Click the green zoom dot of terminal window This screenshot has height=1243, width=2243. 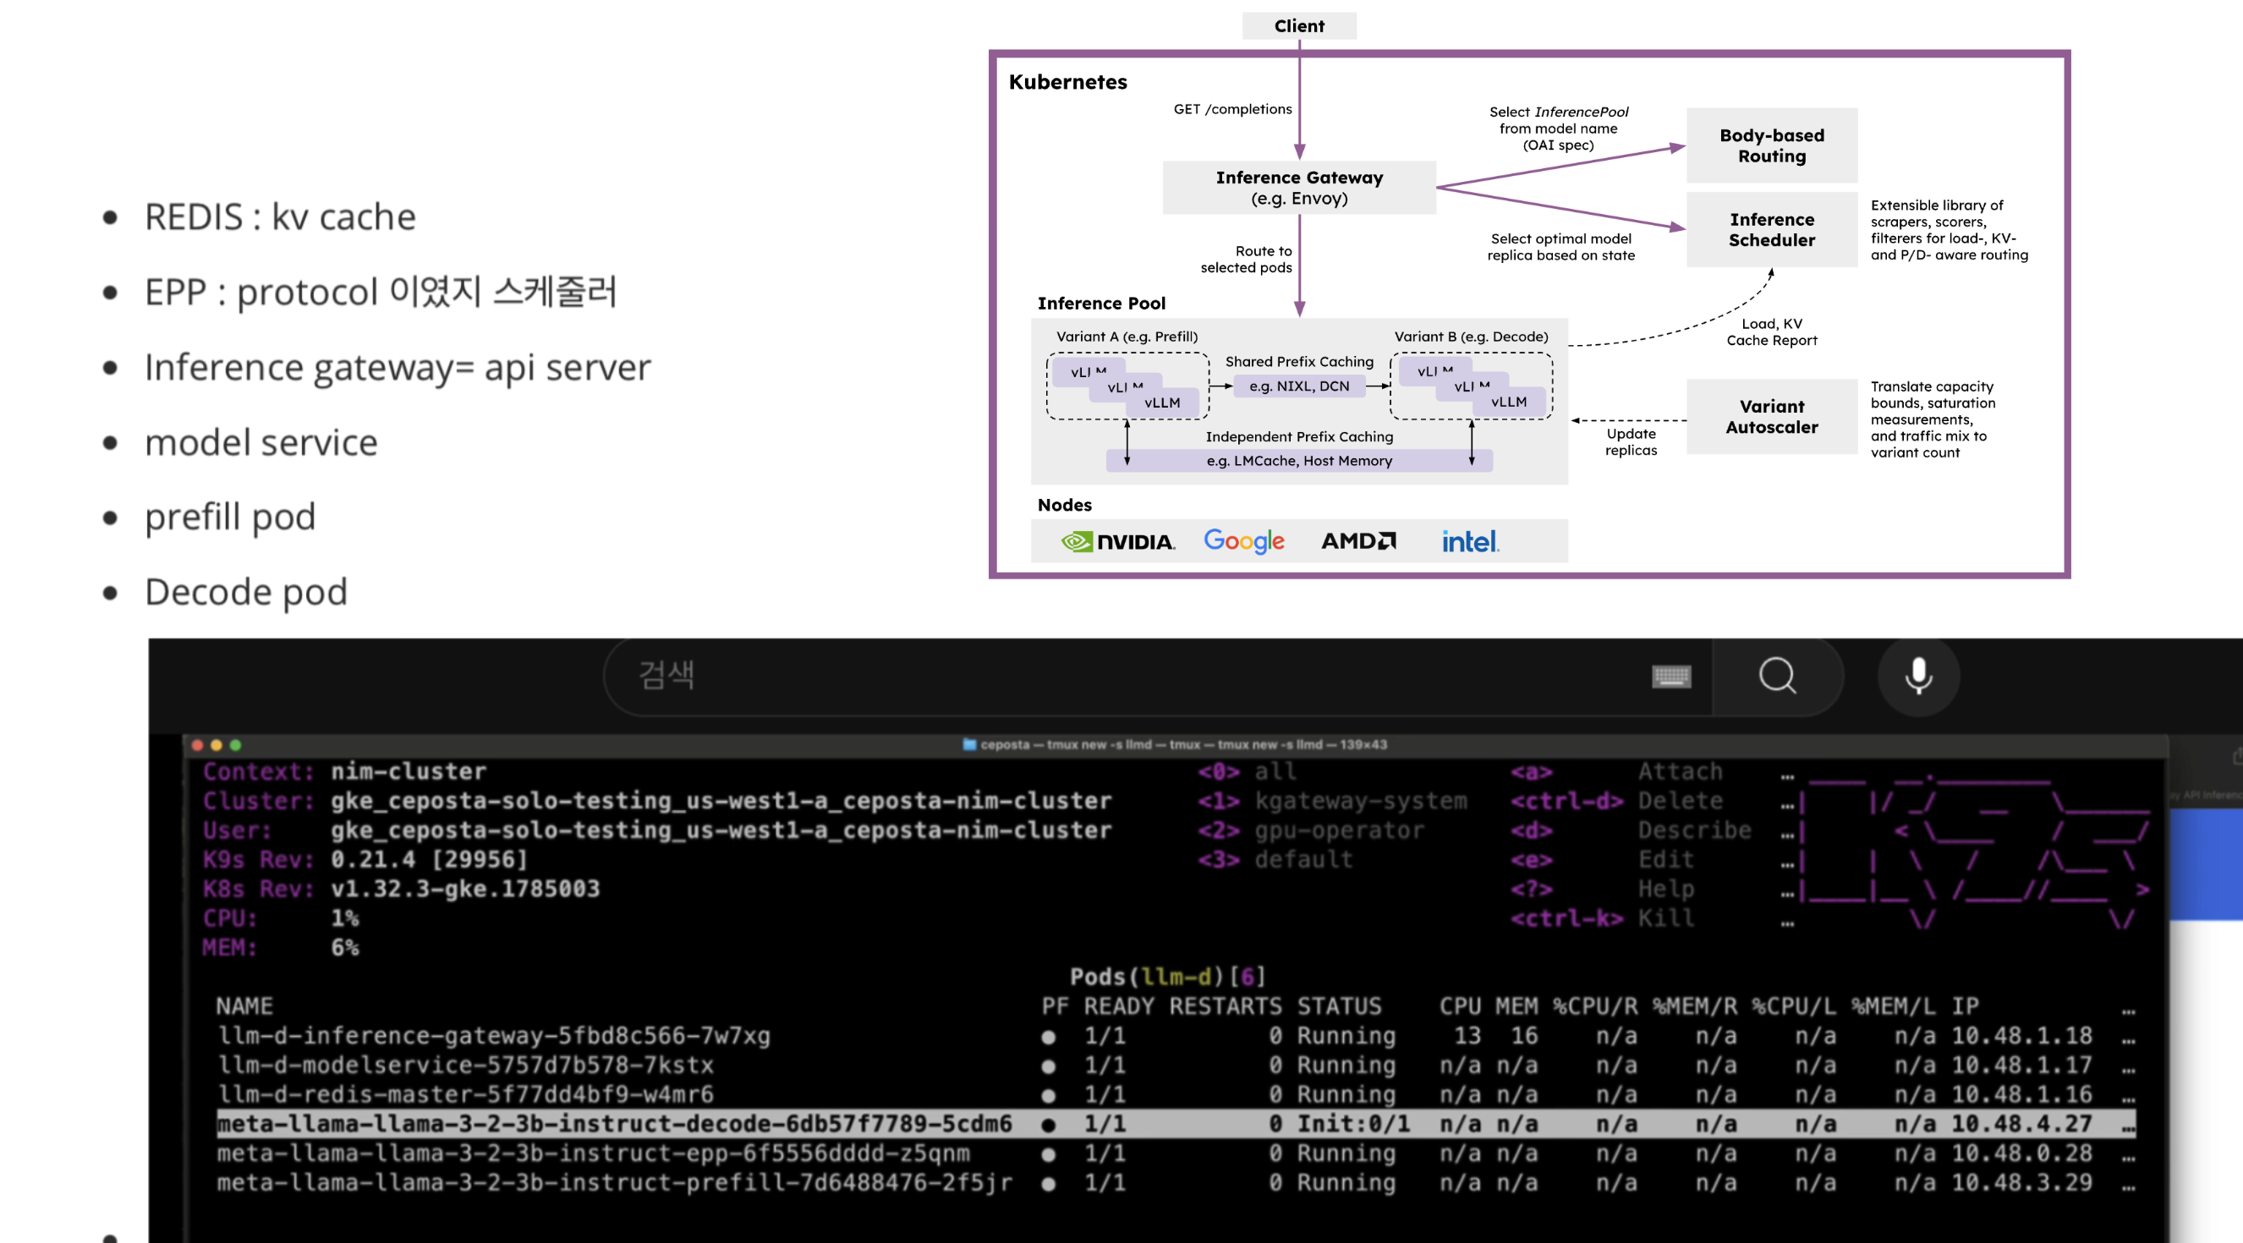(x=235, y=745)
